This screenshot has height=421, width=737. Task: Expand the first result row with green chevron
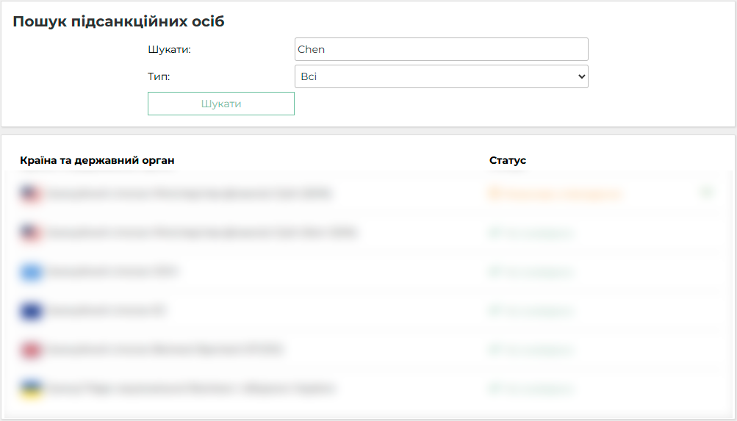coord(706,192)
